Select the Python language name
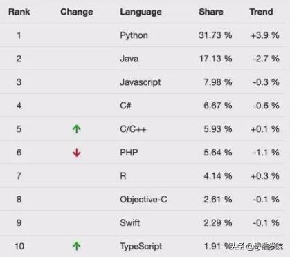This screenshot has height=257, width=290. [x=134, y=35]
